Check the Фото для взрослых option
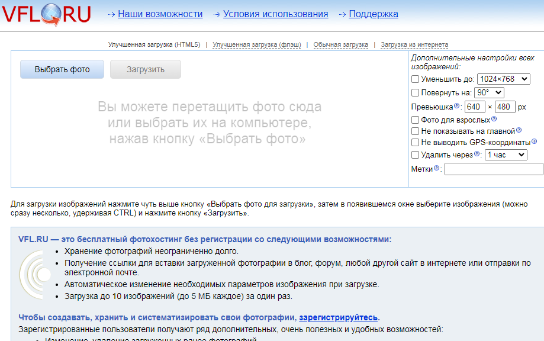 point(416,120)
